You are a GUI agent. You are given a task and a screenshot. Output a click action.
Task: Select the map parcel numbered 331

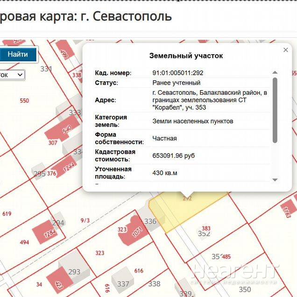click(46, 69)
